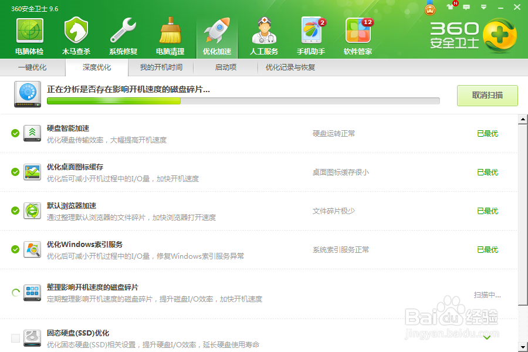Open 软件管家 software manager
The height and width of the screenshot is (352, 528).
coord(358,36)
